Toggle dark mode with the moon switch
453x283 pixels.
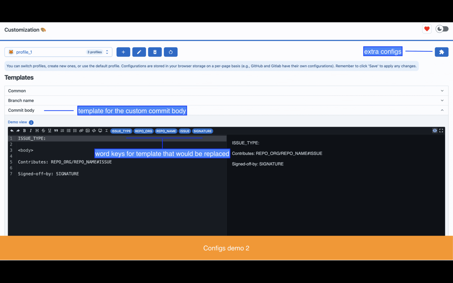pos(442,29)
